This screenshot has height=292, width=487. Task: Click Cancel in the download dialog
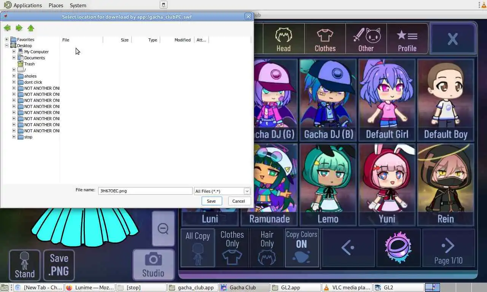(239, 201)
